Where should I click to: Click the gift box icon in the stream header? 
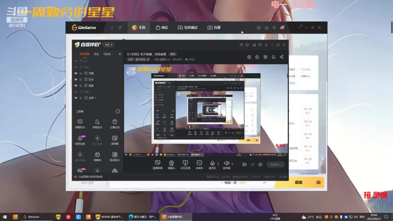[x=249, y=57]
